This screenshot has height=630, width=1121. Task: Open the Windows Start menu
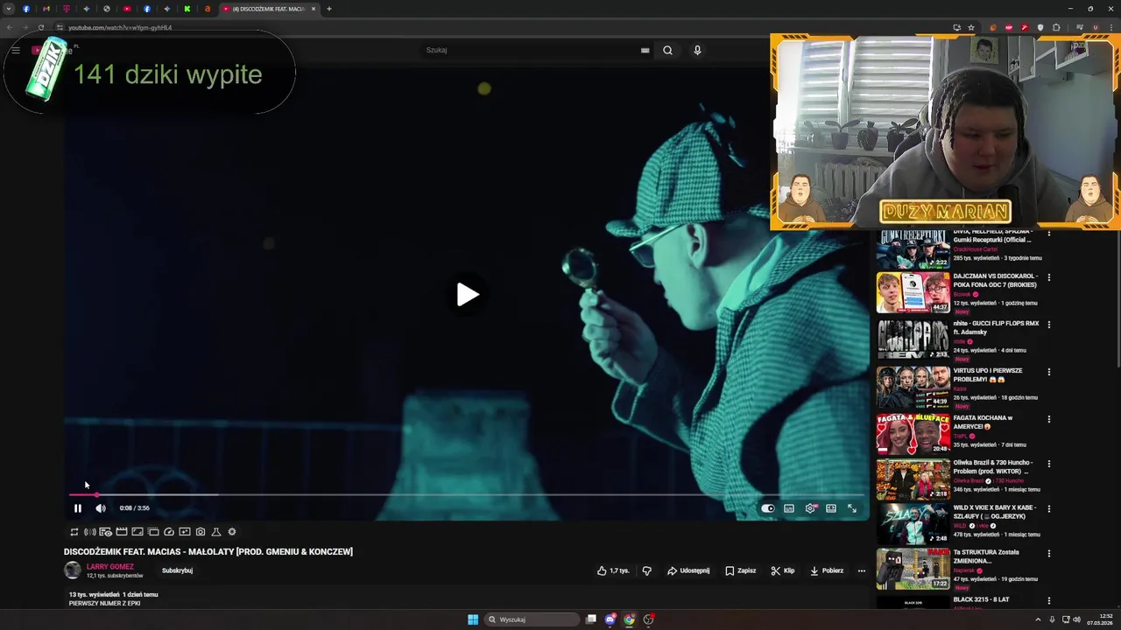(473, 619)
